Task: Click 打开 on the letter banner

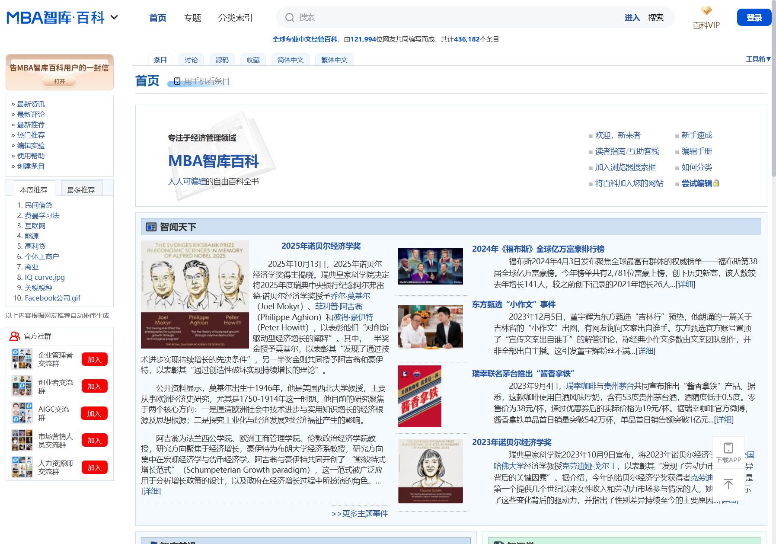Action: [x=60, y=81]
